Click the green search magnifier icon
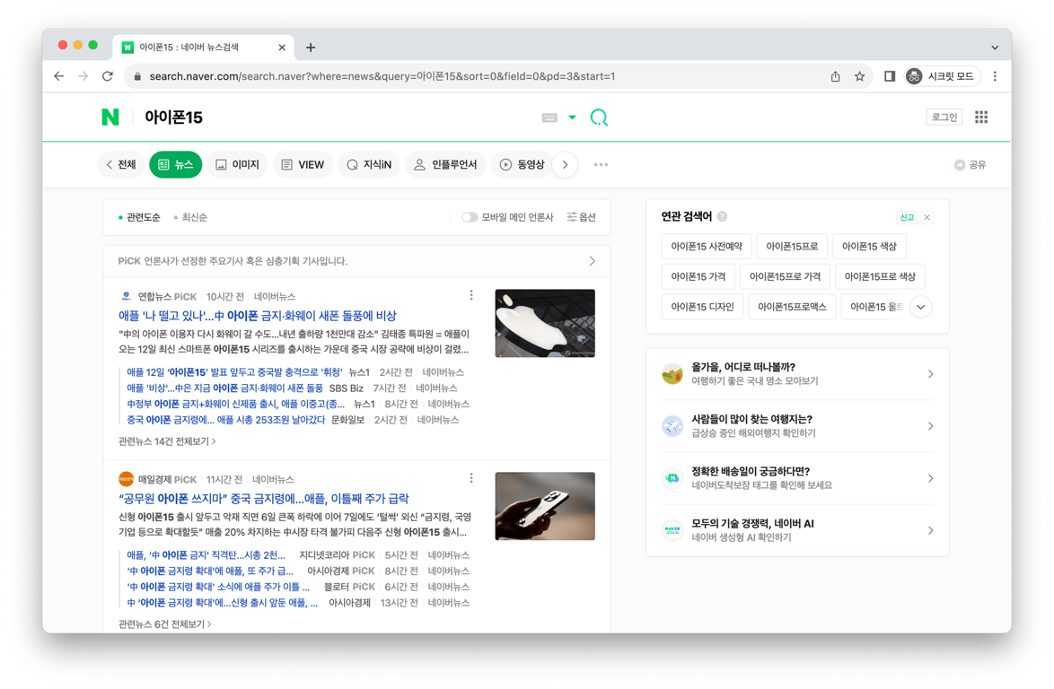 [x=599, y=118]
